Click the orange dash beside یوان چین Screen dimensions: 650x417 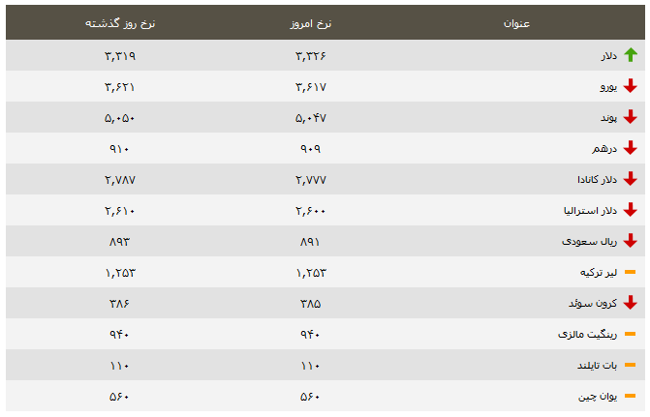(x=630, y=396)
